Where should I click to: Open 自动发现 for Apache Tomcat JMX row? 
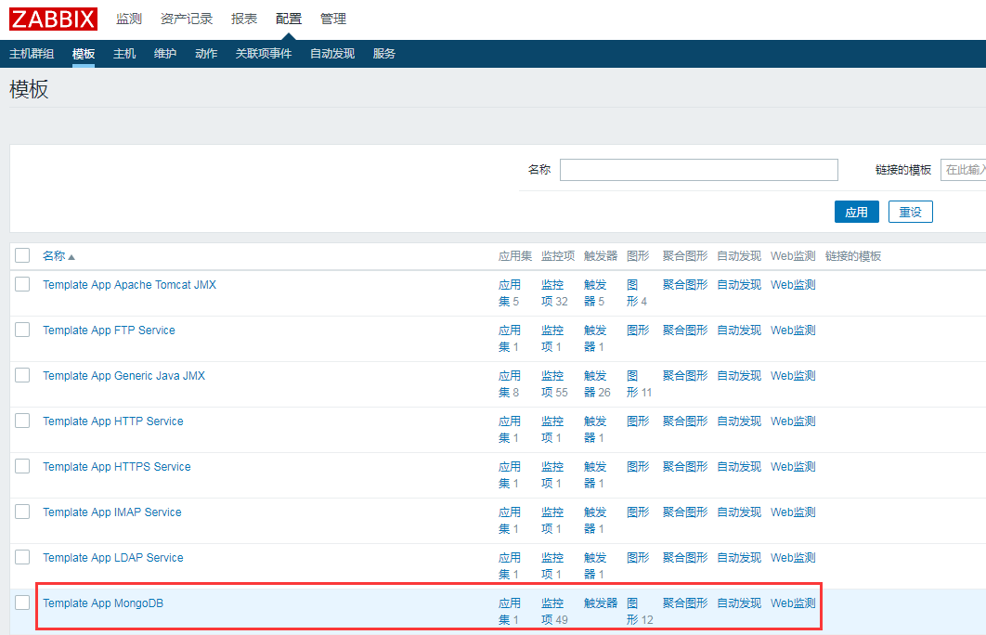739,285
